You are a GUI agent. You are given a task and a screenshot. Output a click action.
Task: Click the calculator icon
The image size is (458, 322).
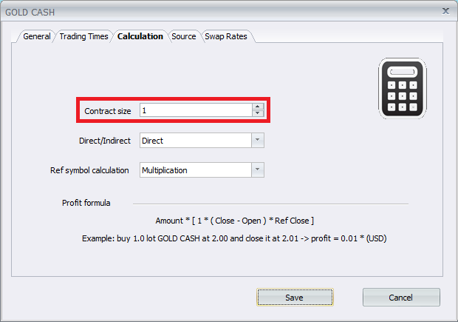(403, 88)
